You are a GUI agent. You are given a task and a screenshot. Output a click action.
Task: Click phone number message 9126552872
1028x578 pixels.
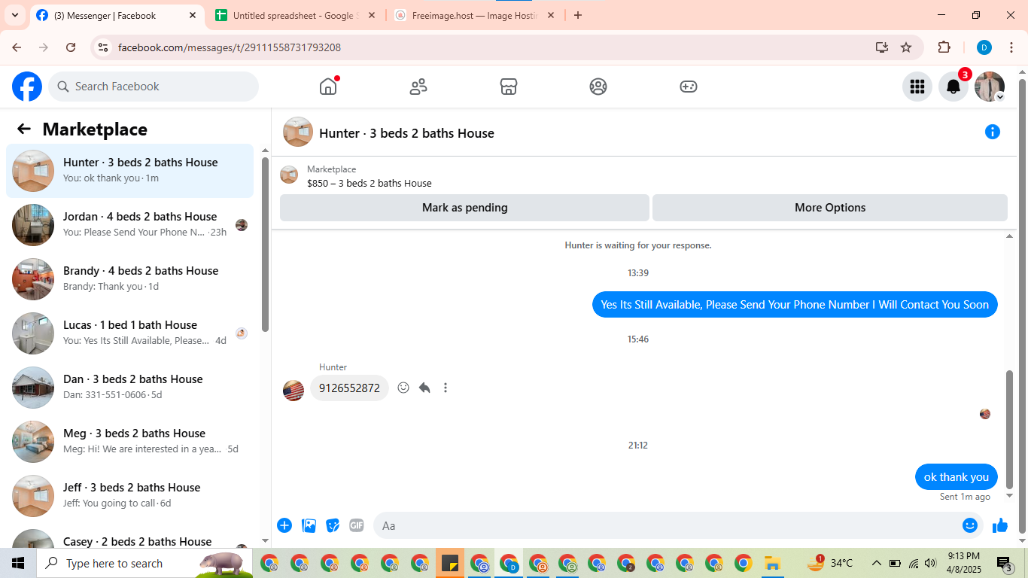tap(349, 388)
